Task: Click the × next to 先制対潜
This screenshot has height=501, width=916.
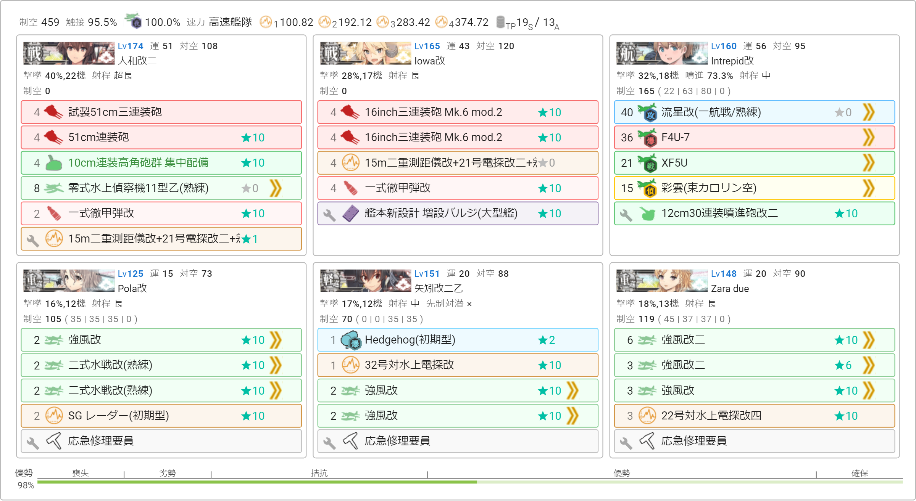Action: (469, 304)
